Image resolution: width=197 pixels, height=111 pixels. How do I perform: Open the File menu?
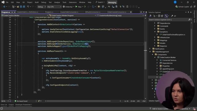(x=7, y=2)
